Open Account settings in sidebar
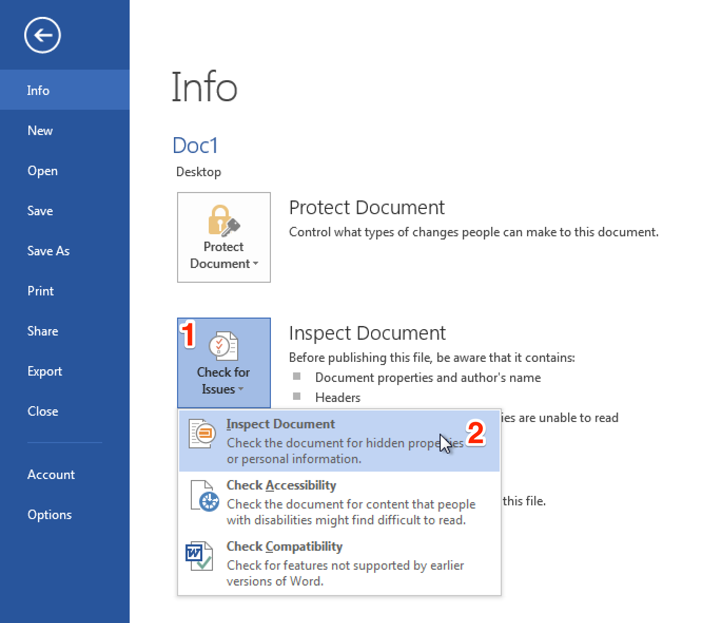The image size is (702, 623). pos(51,475)
